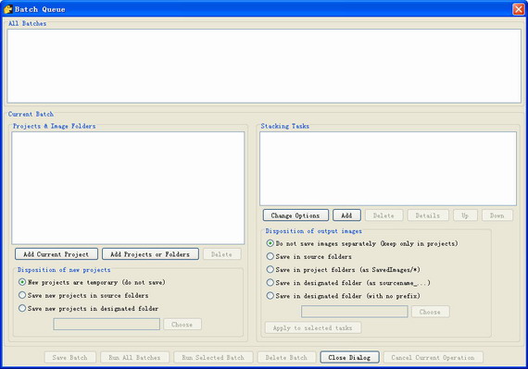Click Run All Batches button
Image resolution: width=528 pixels, height=369 pixels.
134,357
